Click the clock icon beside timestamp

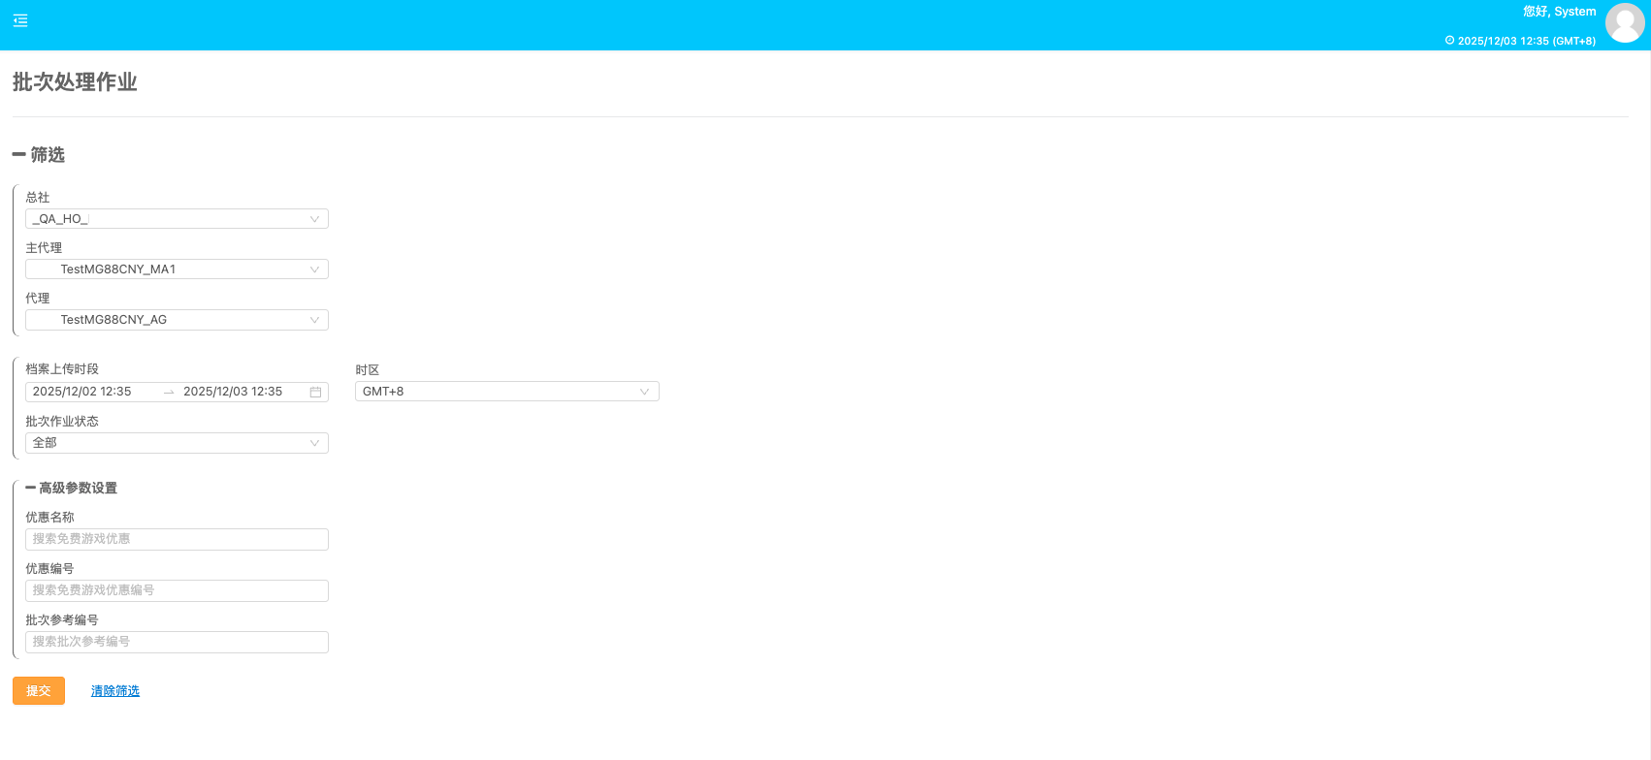coord(1449,41)
